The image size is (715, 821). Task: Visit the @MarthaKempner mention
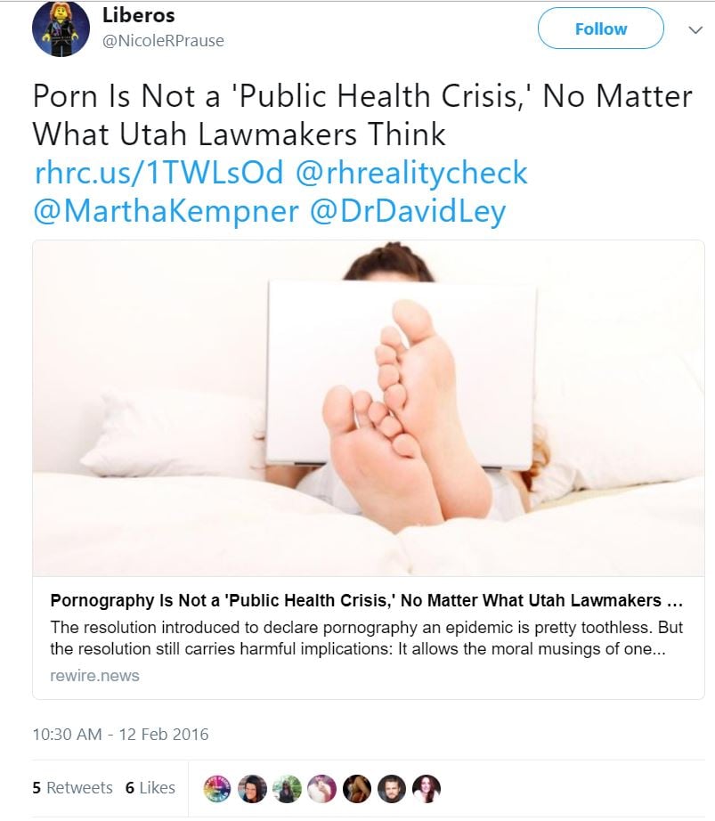coord(166,211)
